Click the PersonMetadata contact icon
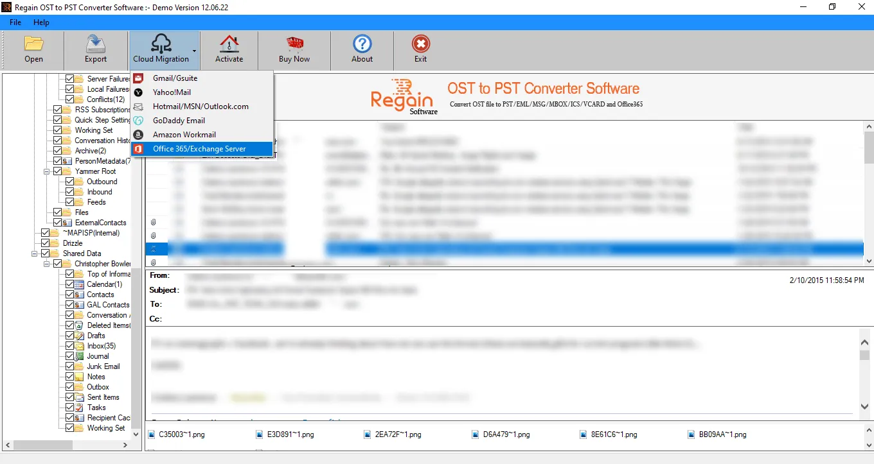Screen dimensions: 874x464 tap(67, 161)
